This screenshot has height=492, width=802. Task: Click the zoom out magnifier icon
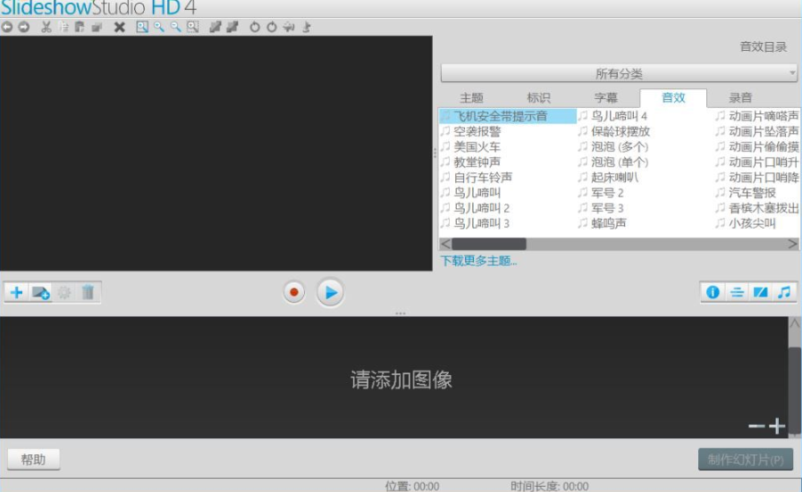(x=175, y=27)
